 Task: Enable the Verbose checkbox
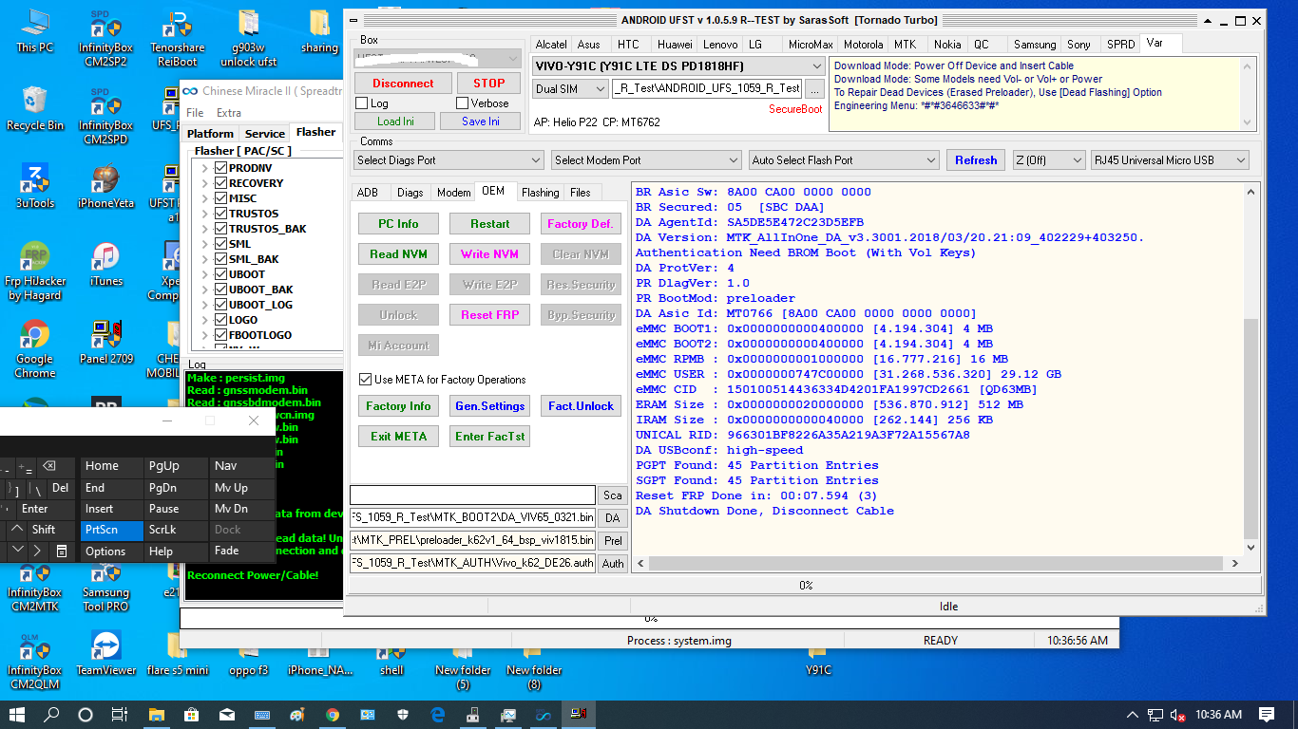click(462, 103)
